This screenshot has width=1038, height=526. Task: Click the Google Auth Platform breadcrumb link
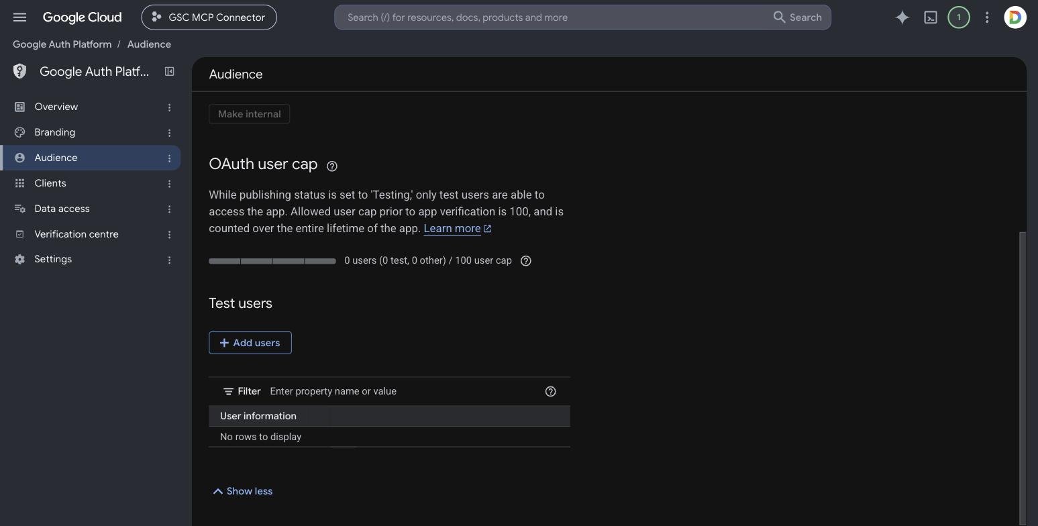(62, 44)
